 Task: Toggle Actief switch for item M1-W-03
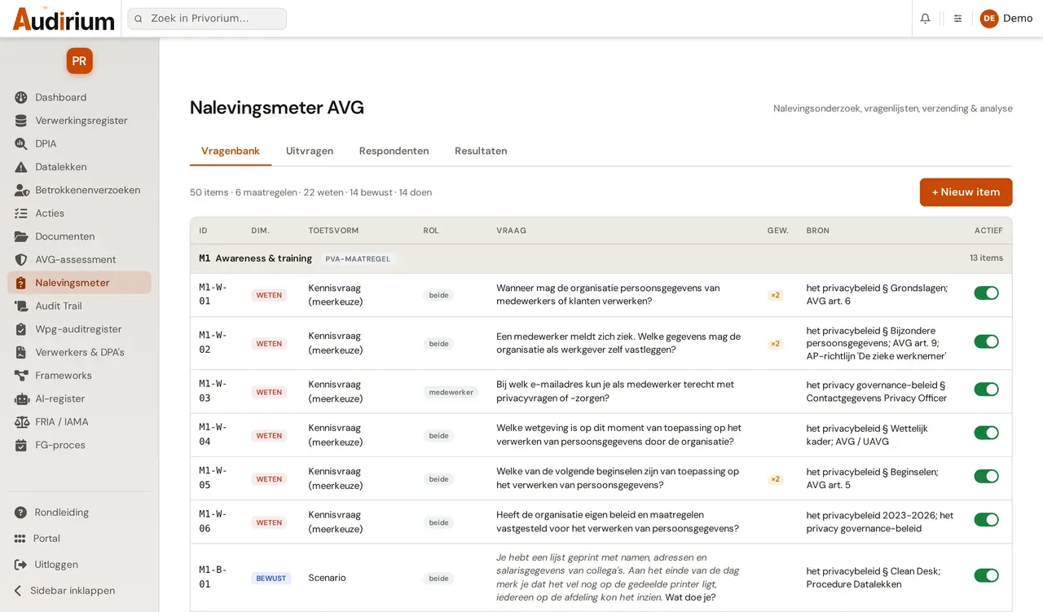click(x=986, y=390)
